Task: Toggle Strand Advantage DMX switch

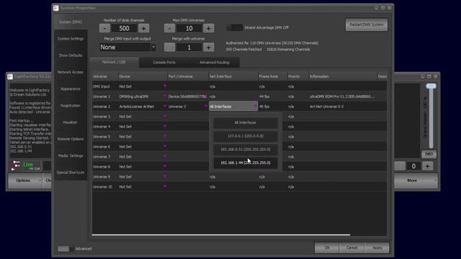Action: tap(234, 27)
